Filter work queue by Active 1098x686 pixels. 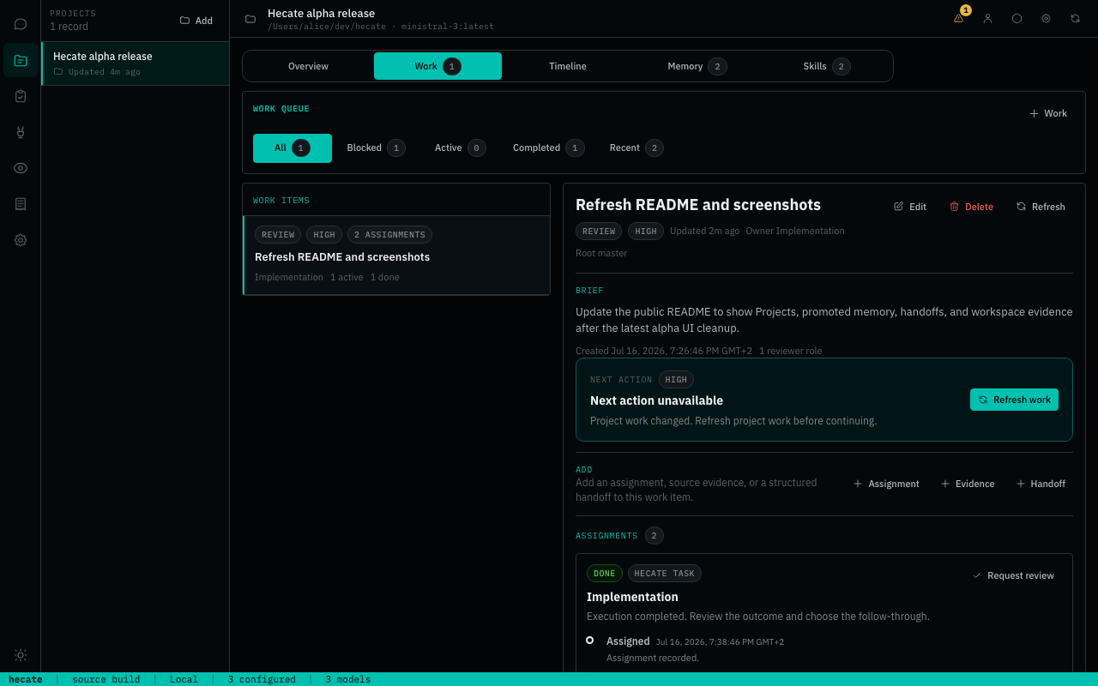460,148
